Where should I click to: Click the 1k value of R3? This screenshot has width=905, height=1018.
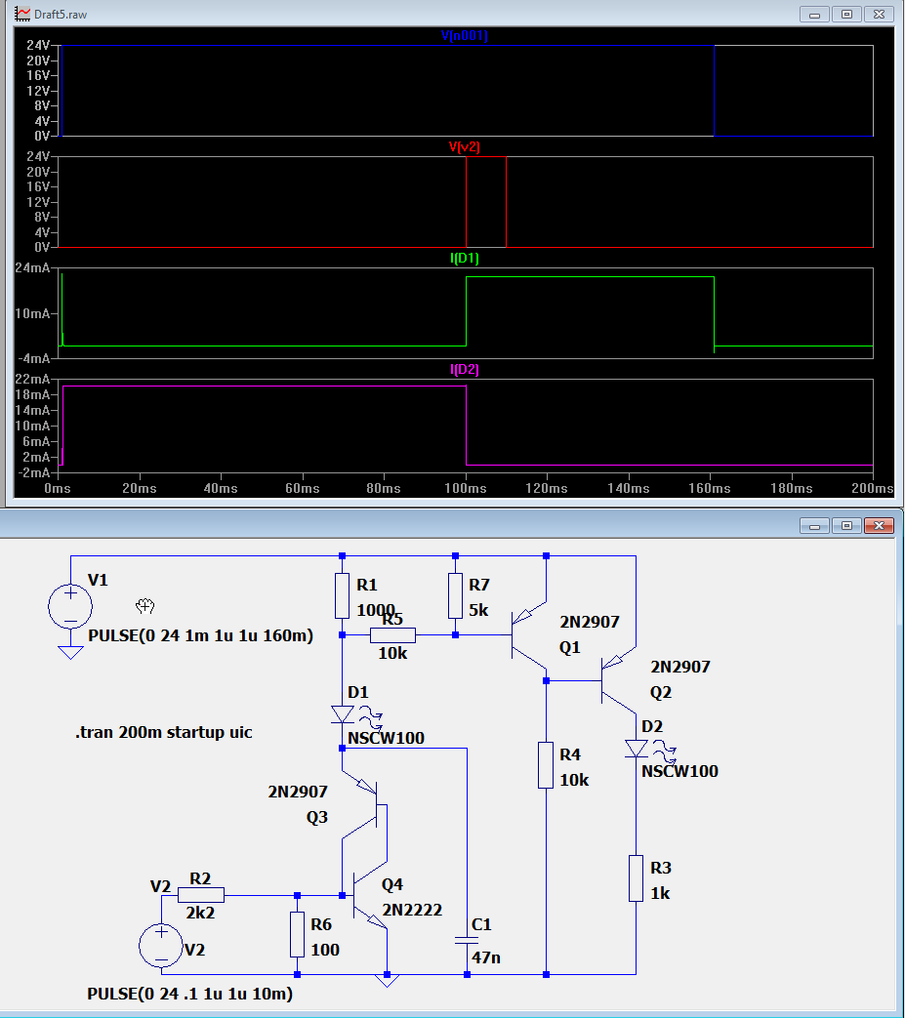(x=660, y=893)
